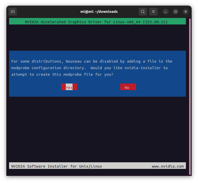Open terminal search

[143, 12]
